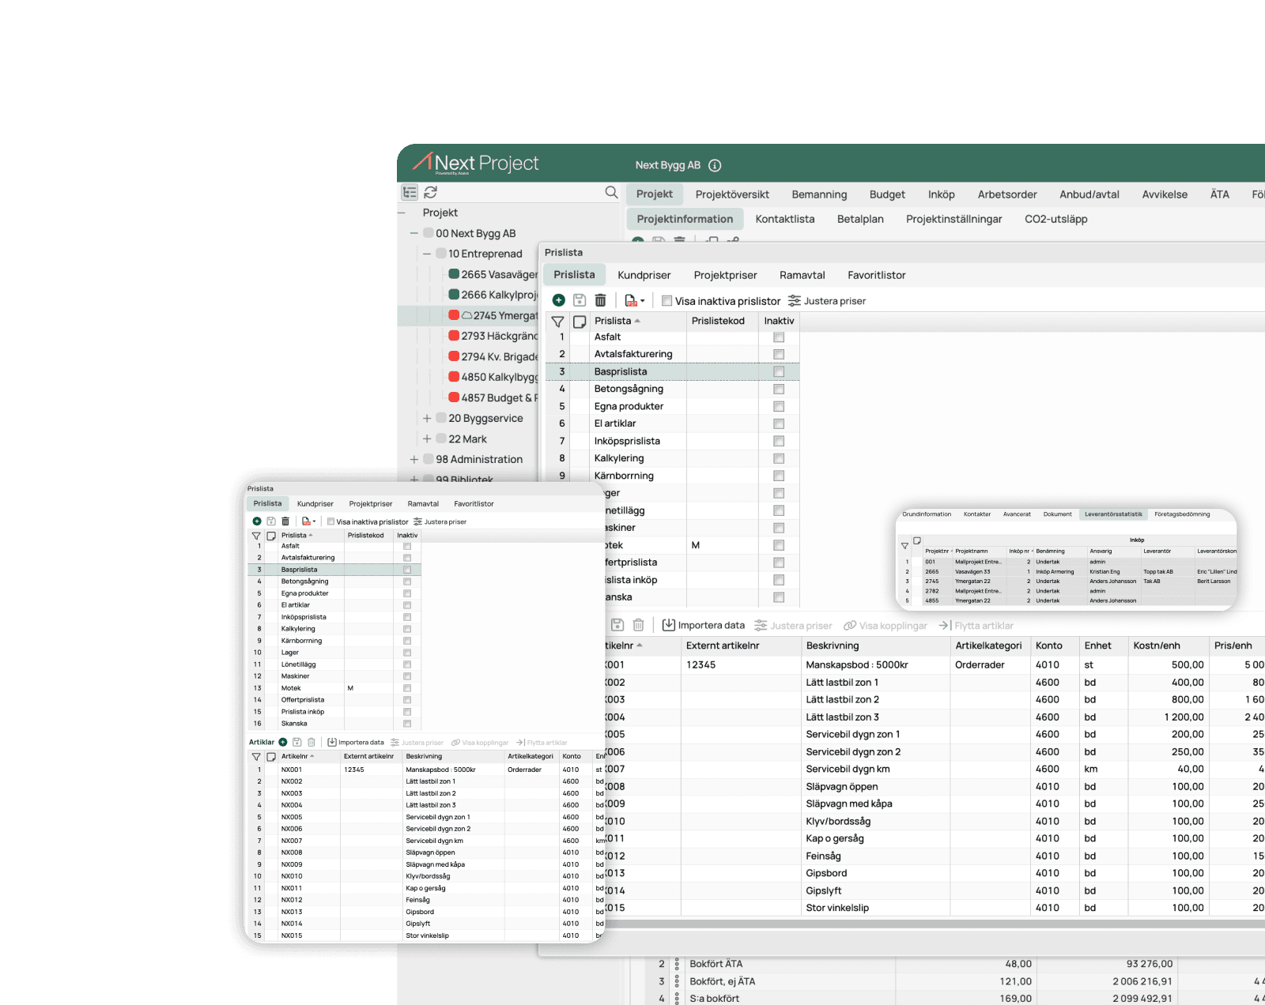Image resolution: width=1265 pixels, height=1005 pixels.
Task: Add new price list in large Prislista window
Action: [558, 300]
